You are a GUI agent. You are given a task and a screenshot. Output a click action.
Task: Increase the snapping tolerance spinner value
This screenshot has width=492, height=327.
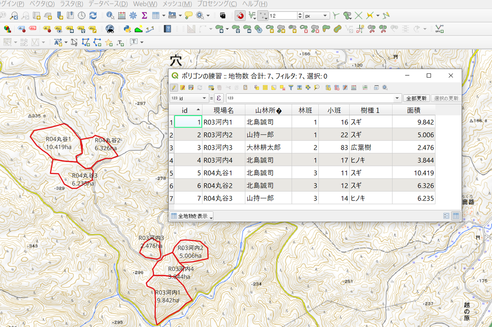300,14
